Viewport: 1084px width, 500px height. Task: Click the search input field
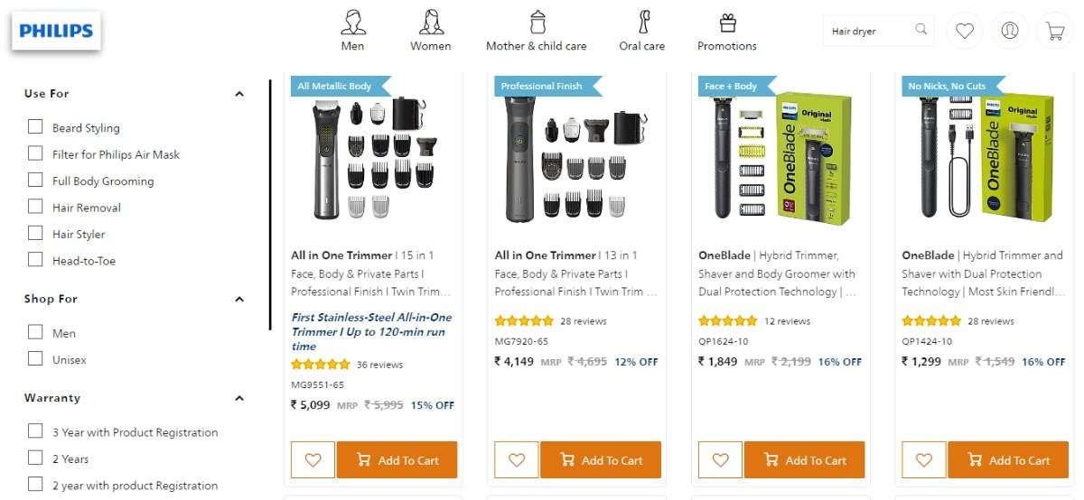867,32
